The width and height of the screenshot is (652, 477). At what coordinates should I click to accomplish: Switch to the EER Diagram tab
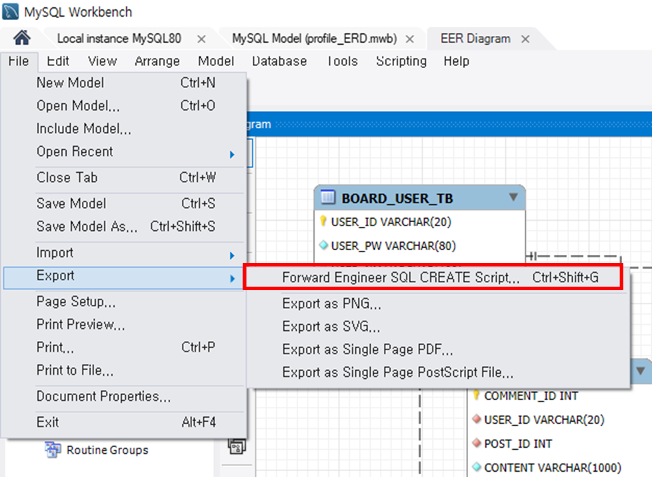[475, 39]
